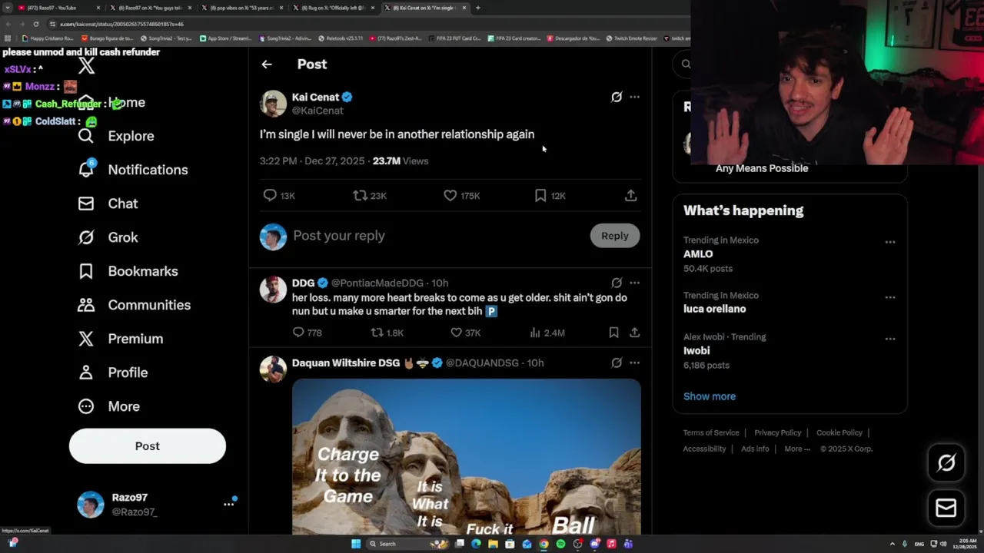This screenshot has width=984, height=553.
Task: Click share icon on DDG comment
Action: coord(634,333)
